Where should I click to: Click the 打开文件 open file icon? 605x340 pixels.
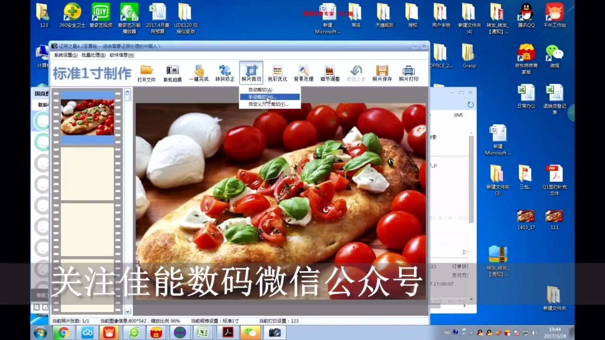[x=147, y=73]
